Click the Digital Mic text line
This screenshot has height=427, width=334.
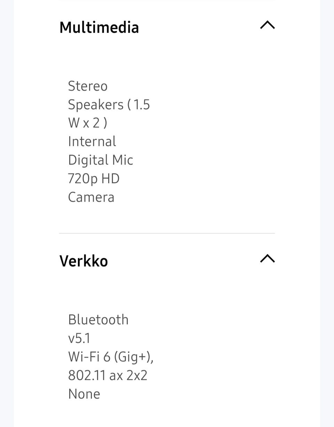tap(101, 160)
